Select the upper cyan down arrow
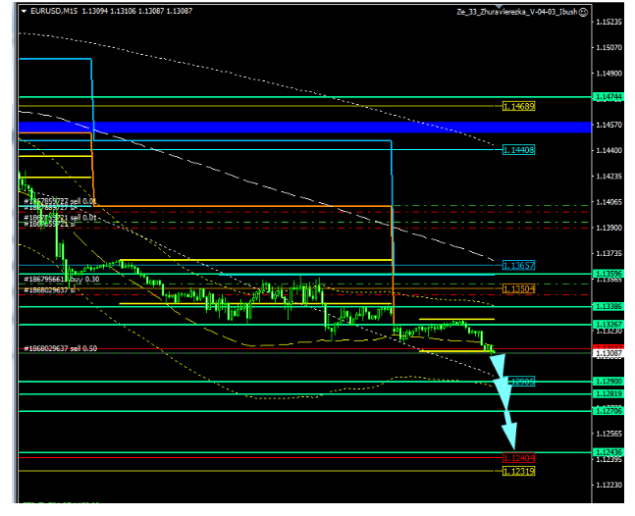The width and height of the screenshot is (635, 516). tap(501, 373)
